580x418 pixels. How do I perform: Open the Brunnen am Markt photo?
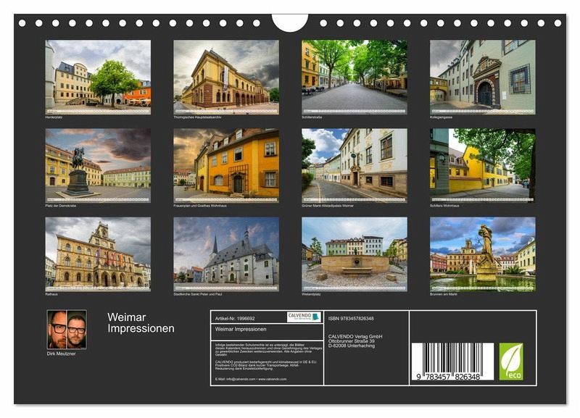[x=483, y=254]
